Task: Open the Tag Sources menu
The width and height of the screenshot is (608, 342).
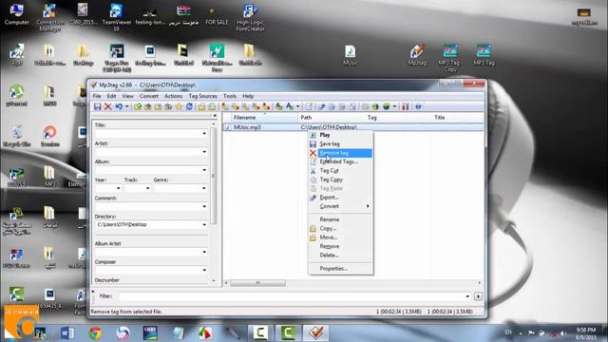Action: pyautogui.click(x=202, y=96)
